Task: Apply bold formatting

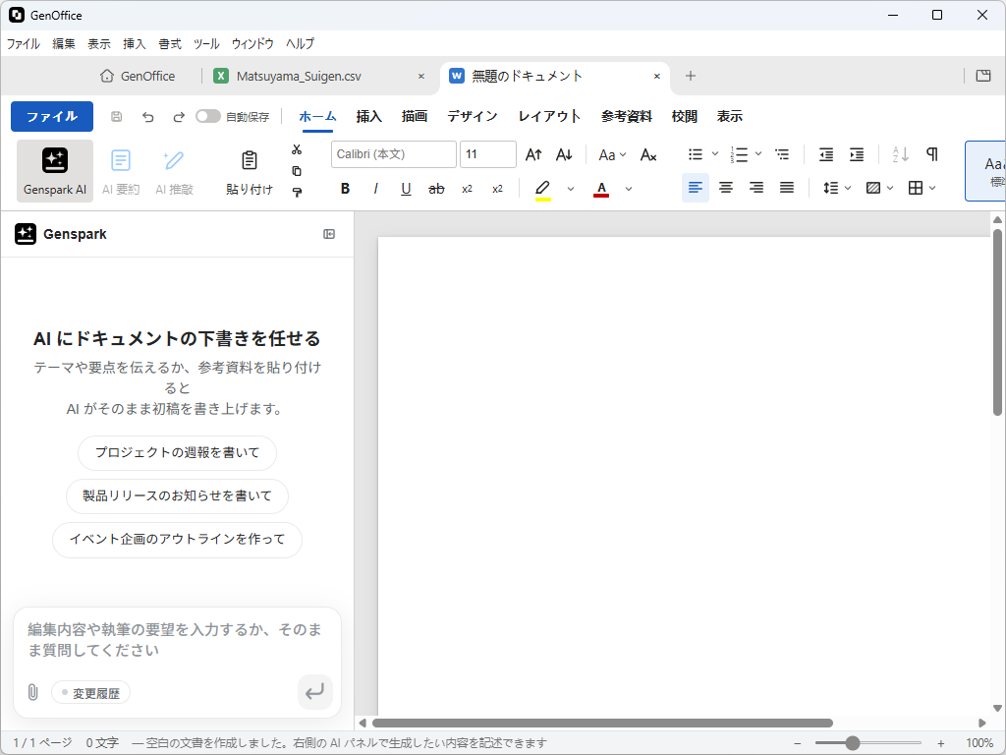Action: click(345, 189)
